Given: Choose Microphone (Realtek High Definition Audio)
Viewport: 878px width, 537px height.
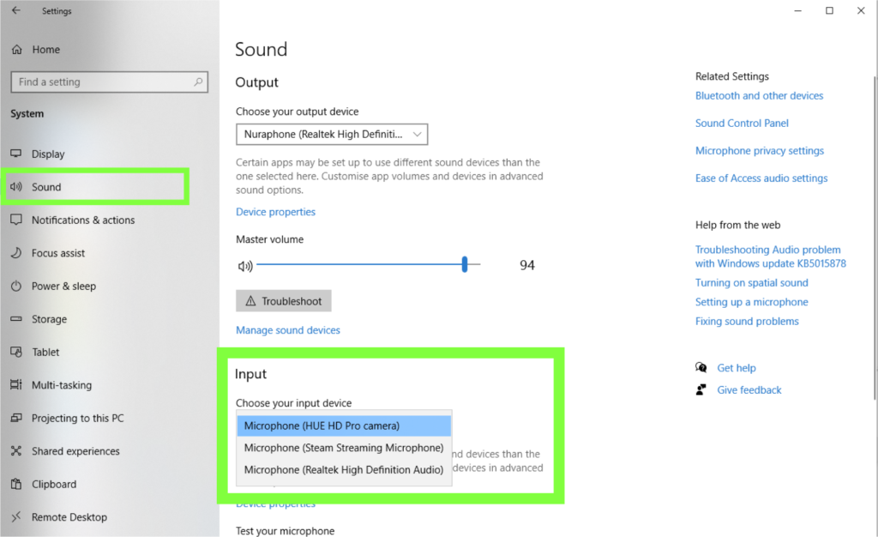Looking at the screenshot, I should (x=344, y=469).
